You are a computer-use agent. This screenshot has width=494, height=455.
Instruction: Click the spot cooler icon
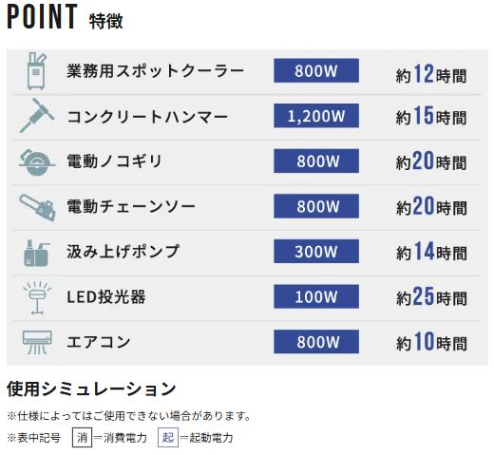pyautogui.click(x=36, y=71)
